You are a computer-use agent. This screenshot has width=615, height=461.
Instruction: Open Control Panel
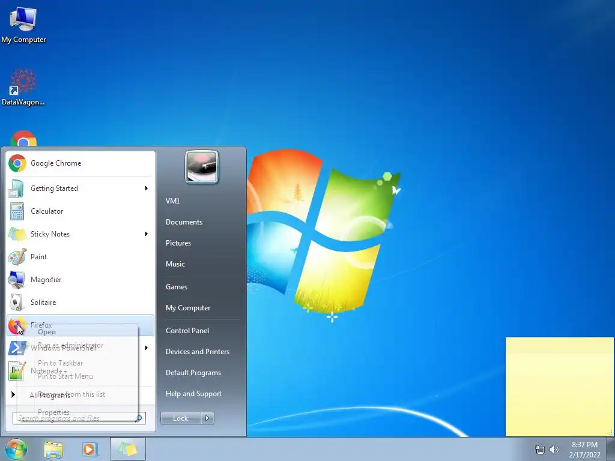coord(187,331)
